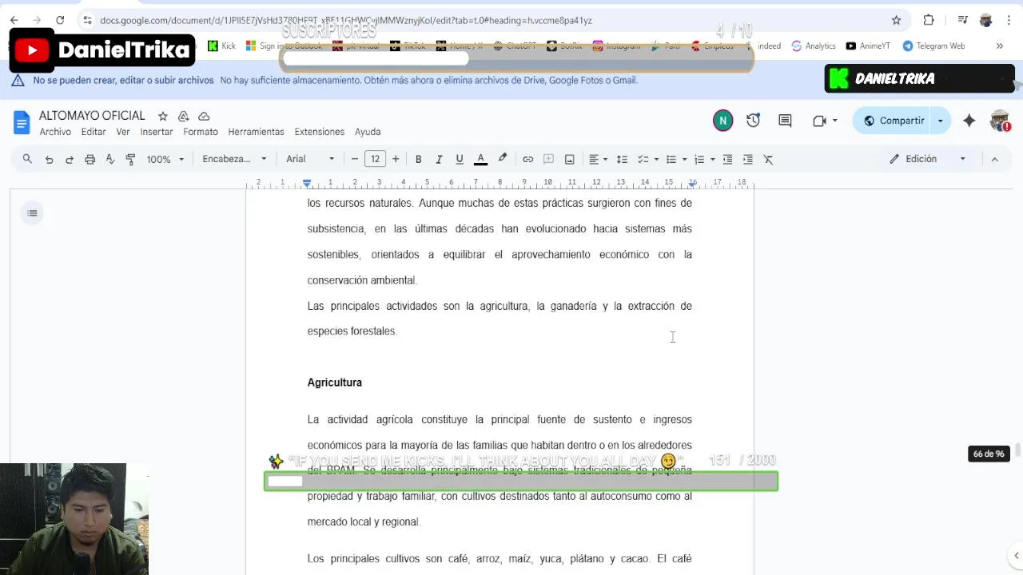
Task: Print the document
Action: (90, 159)
